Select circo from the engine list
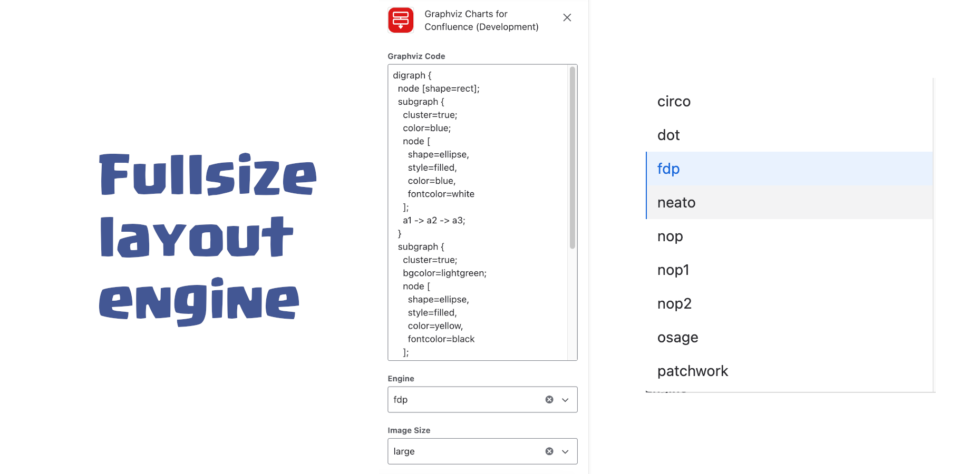This screenshot has height=474, width=970. pyautogui.click(x=790, y=101)
